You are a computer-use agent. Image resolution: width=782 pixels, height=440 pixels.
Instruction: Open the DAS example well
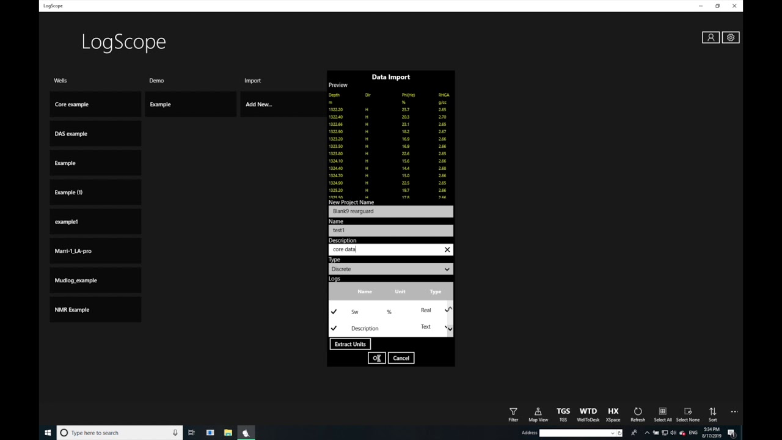95,134
